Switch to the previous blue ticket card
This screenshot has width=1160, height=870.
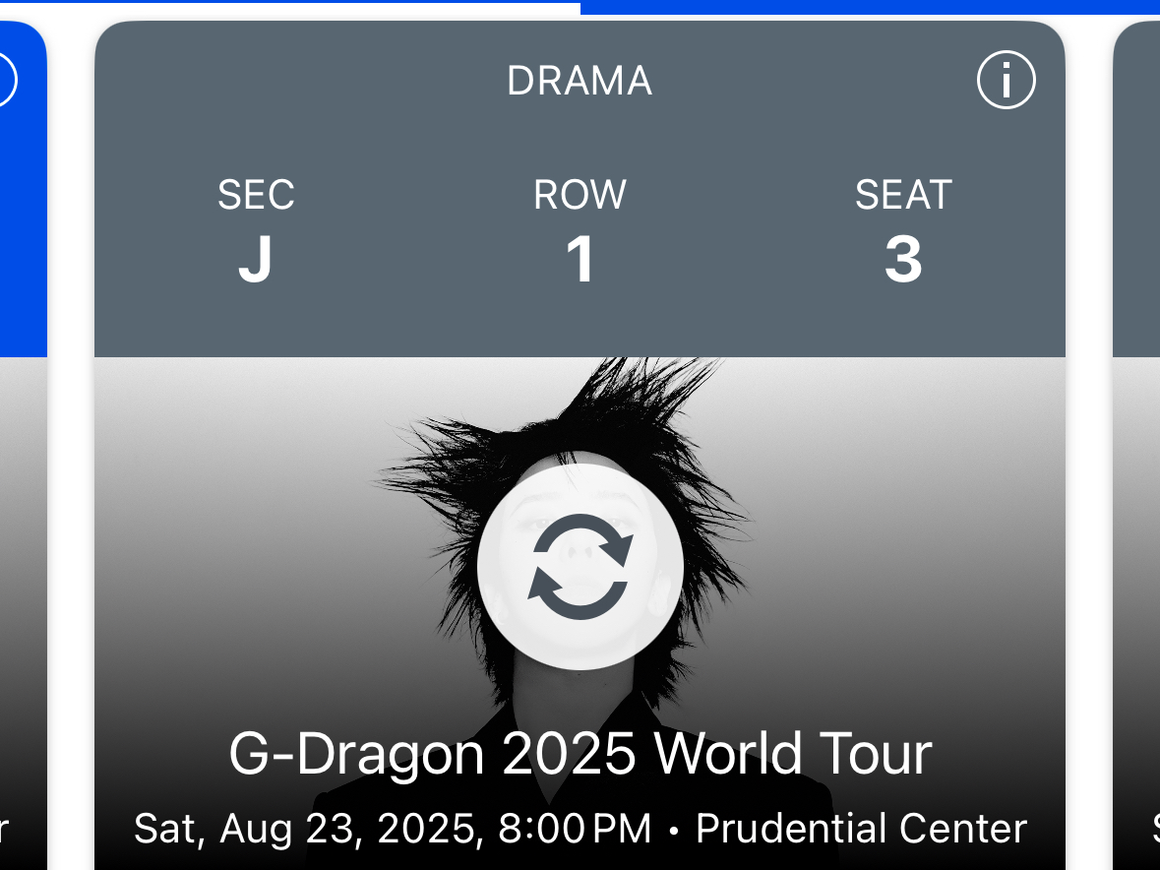pyautogui.click(x=22, y=197)
